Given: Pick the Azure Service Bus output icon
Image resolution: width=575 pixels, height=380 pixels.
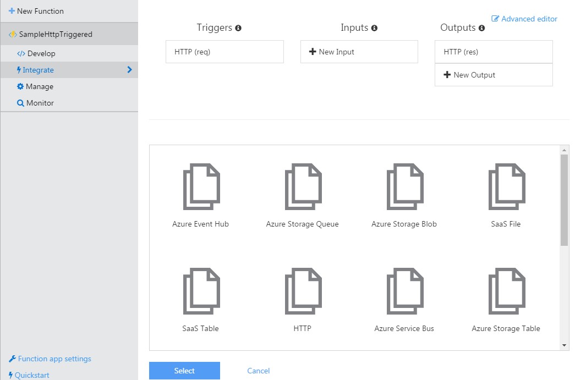Looking at the screenshot, I should pyautogui.click(x=405, y=291).
